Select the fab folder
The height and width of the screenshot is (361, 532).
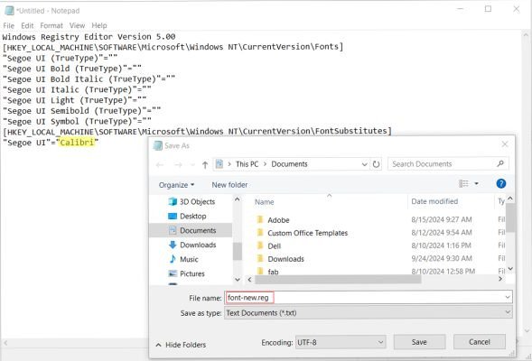pyautogui.click(x=273, y=272)
